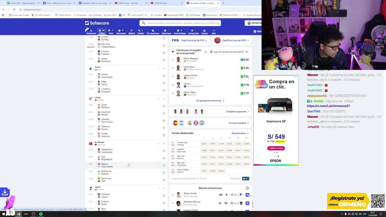This screenshot has width=386, height=217.
Task: Collapse the Bundesliga league section
Action: pos(164,143)
